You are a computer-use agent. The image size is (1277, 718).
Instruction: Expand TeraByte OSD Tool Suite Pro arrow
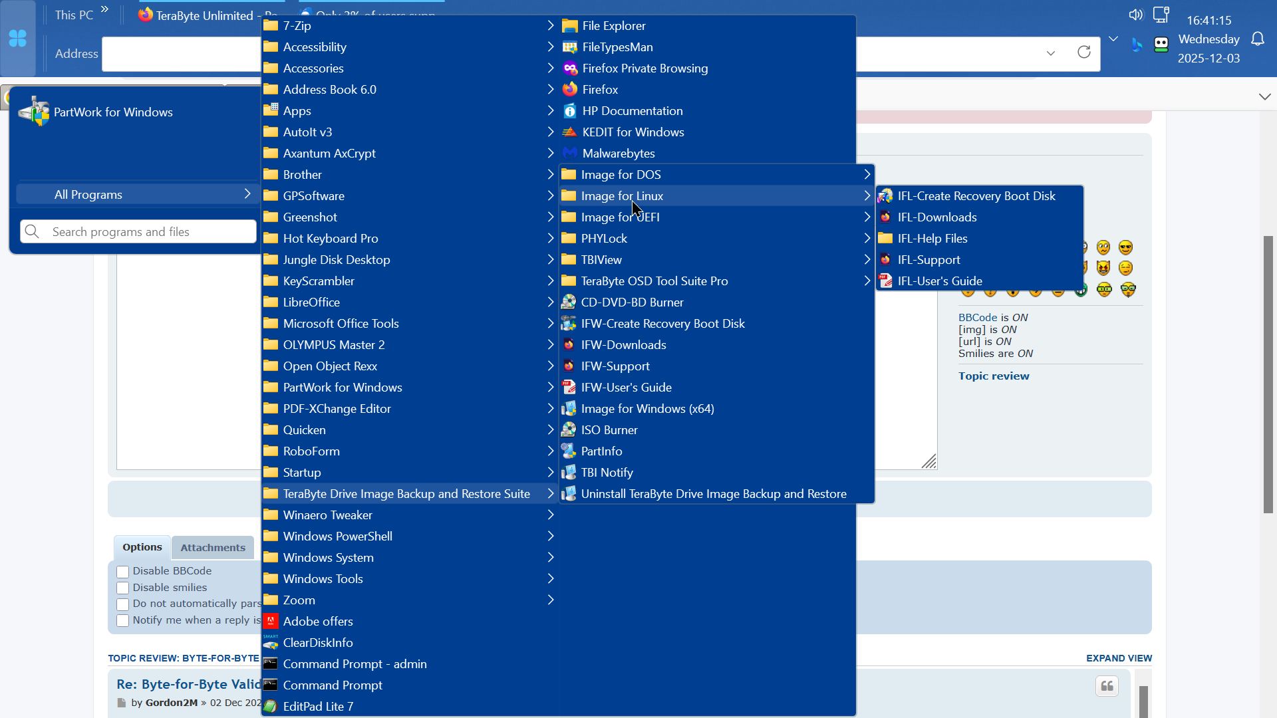pyautogui.click(x=867, y=281)
